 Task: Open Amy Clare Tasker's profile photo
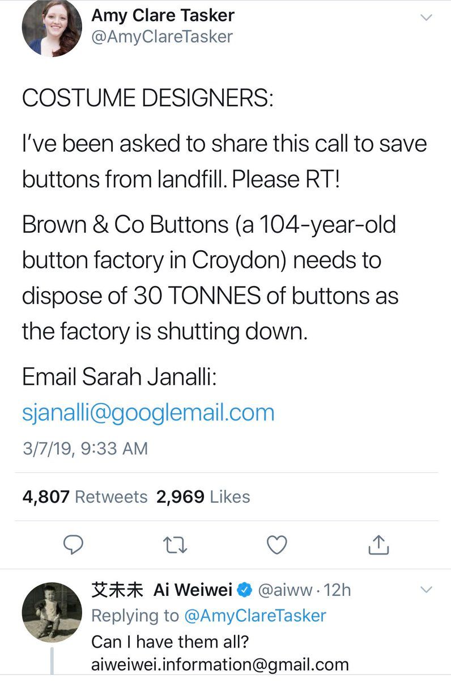52,27
